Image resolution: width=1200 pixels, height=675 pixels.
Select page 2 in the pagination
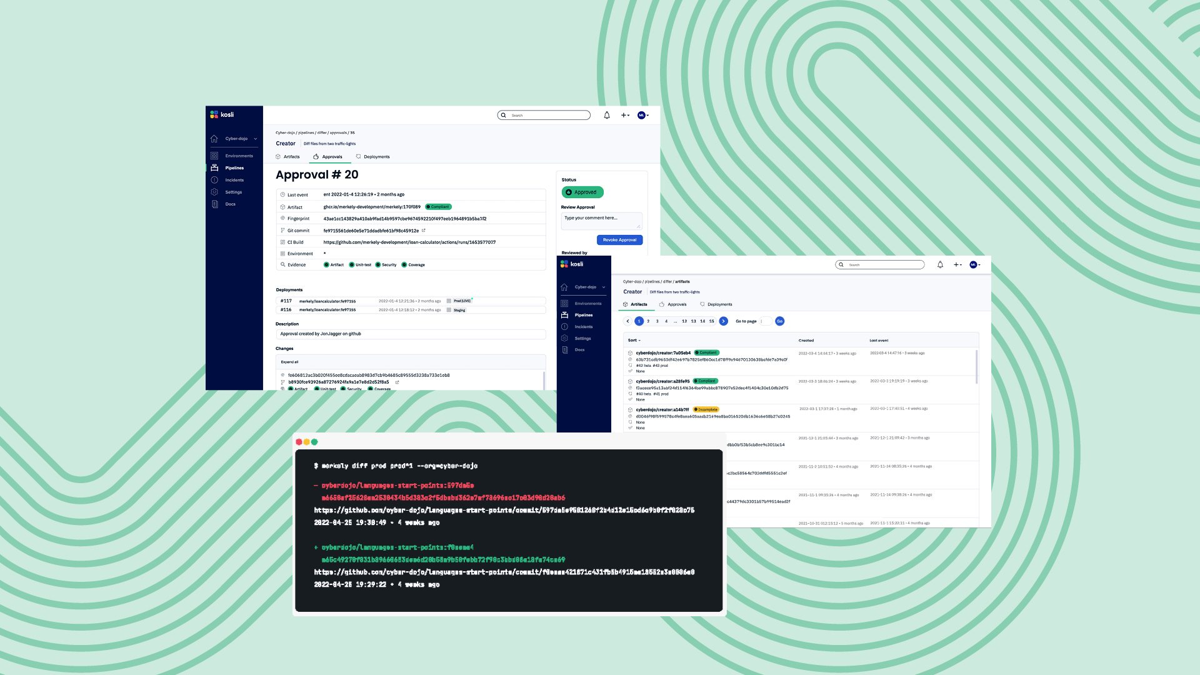click(x=648, y=321)
